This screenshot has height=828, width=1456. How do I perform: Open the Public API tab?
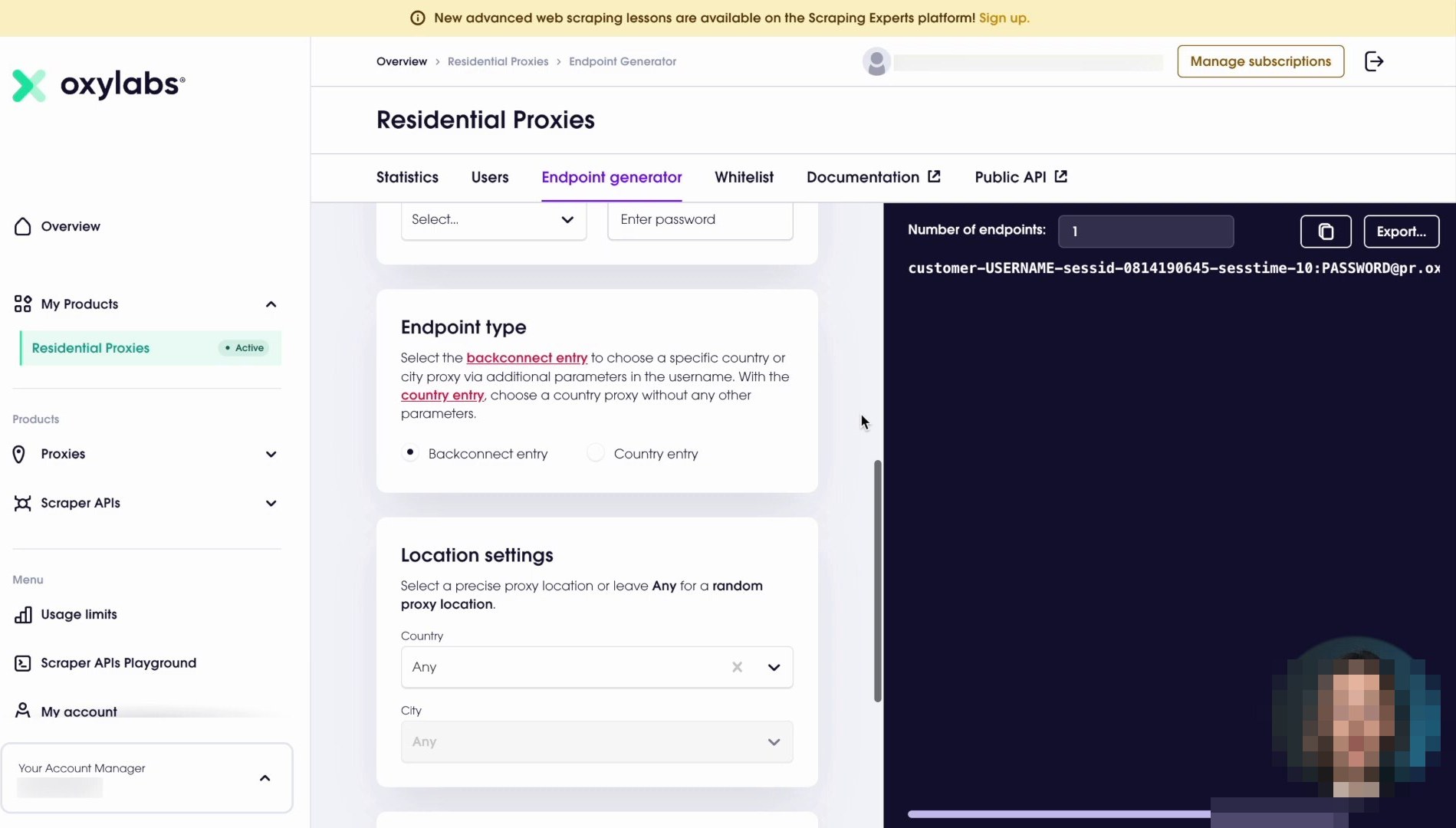pyautogui.click(x=1021, y=177)
